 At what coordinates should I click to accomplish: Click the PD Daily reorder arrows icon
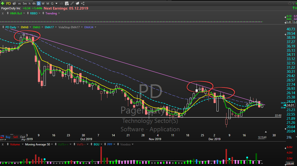(x=3, y=27)
